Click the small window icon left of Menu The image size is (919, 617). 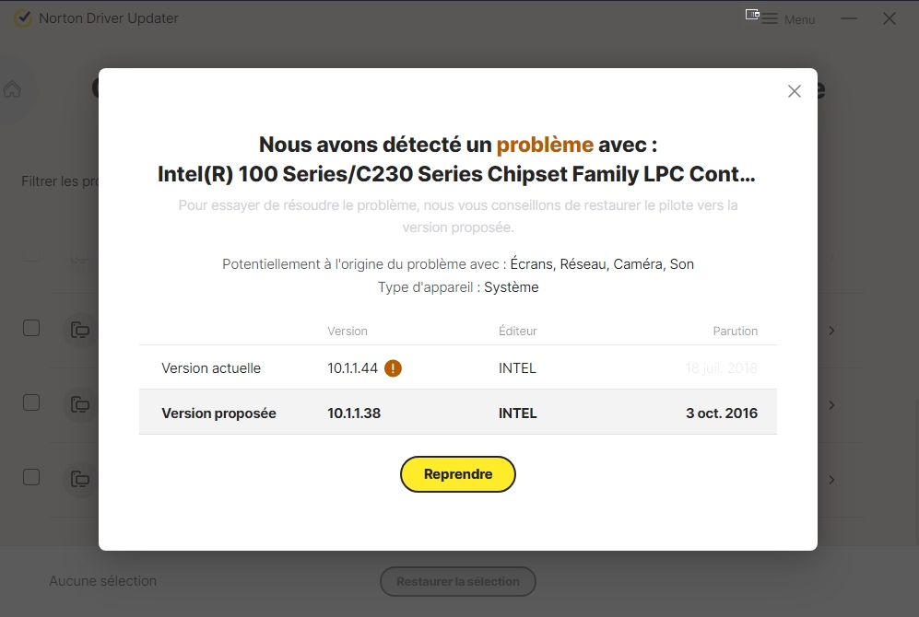coord(752,16)
